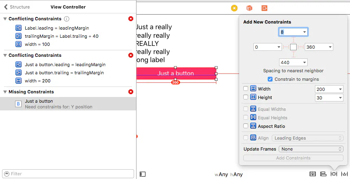The image size is (350, 179).
Task: Click the Aspect Ratio icon in popover
Action: coord(253,126)
